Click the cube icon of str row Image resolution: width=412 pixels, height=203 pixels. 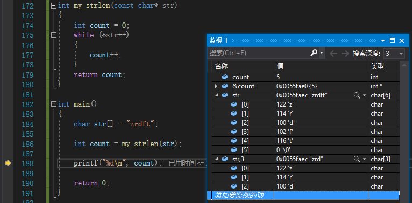point(225,95)
